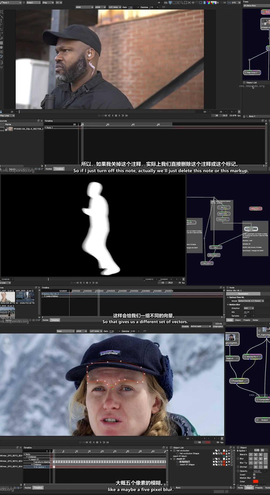Open the Active Layer dropdown
270x495 pixels.
[201, 326]
